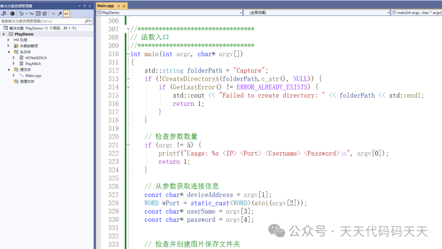Viewport: 442px width, 249px height.
Task: Collapse all items in Solution Explorer
Action: [x=38, y=13]
